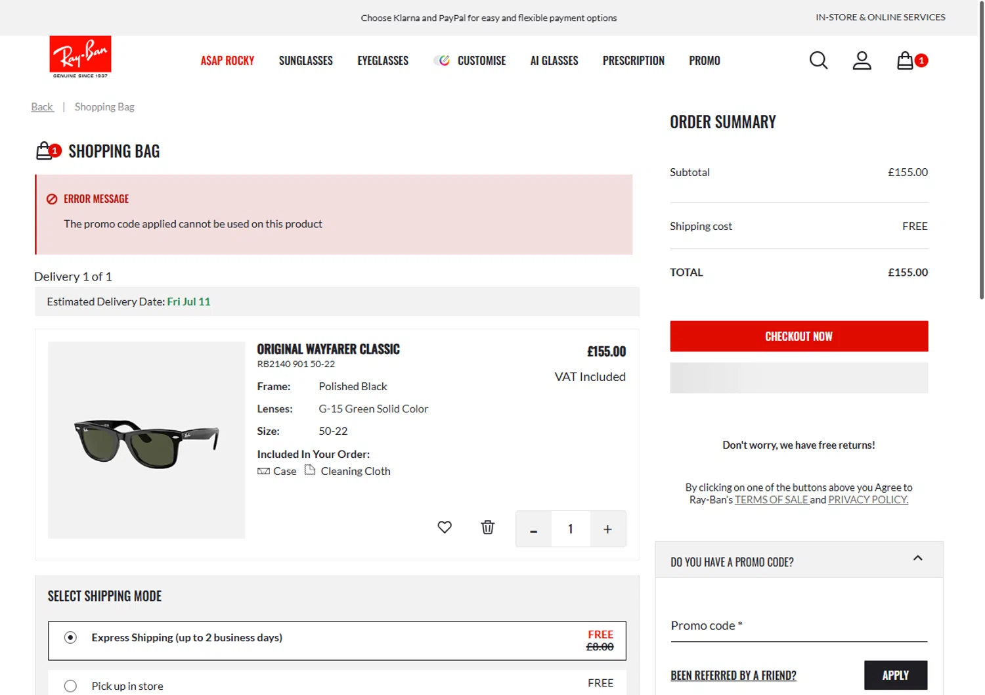This screenshot has width=985, height=695.
Task: Click the Promo code input field
Action: tap(799, 626)
